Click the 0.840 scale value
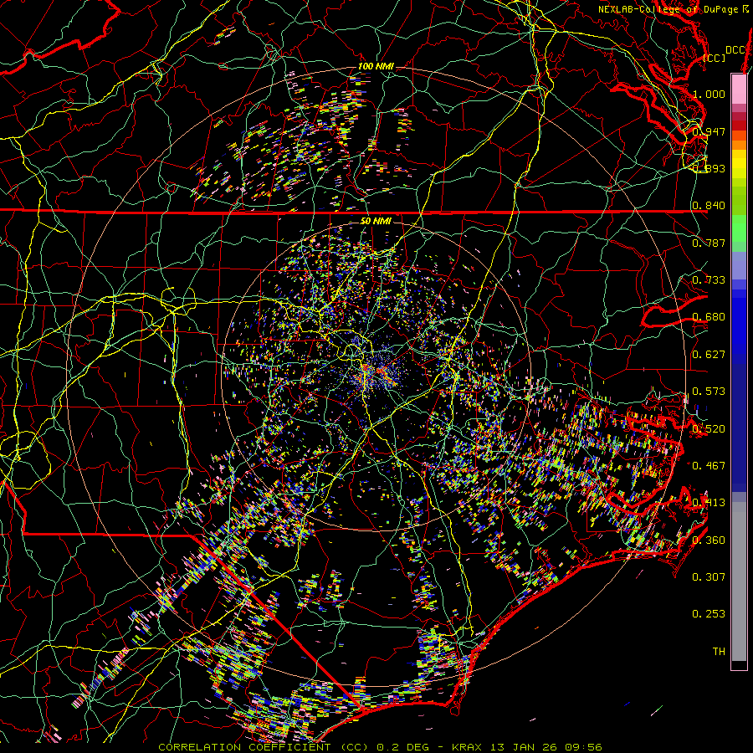The image size is (753, 753). [x=709, y=206]
